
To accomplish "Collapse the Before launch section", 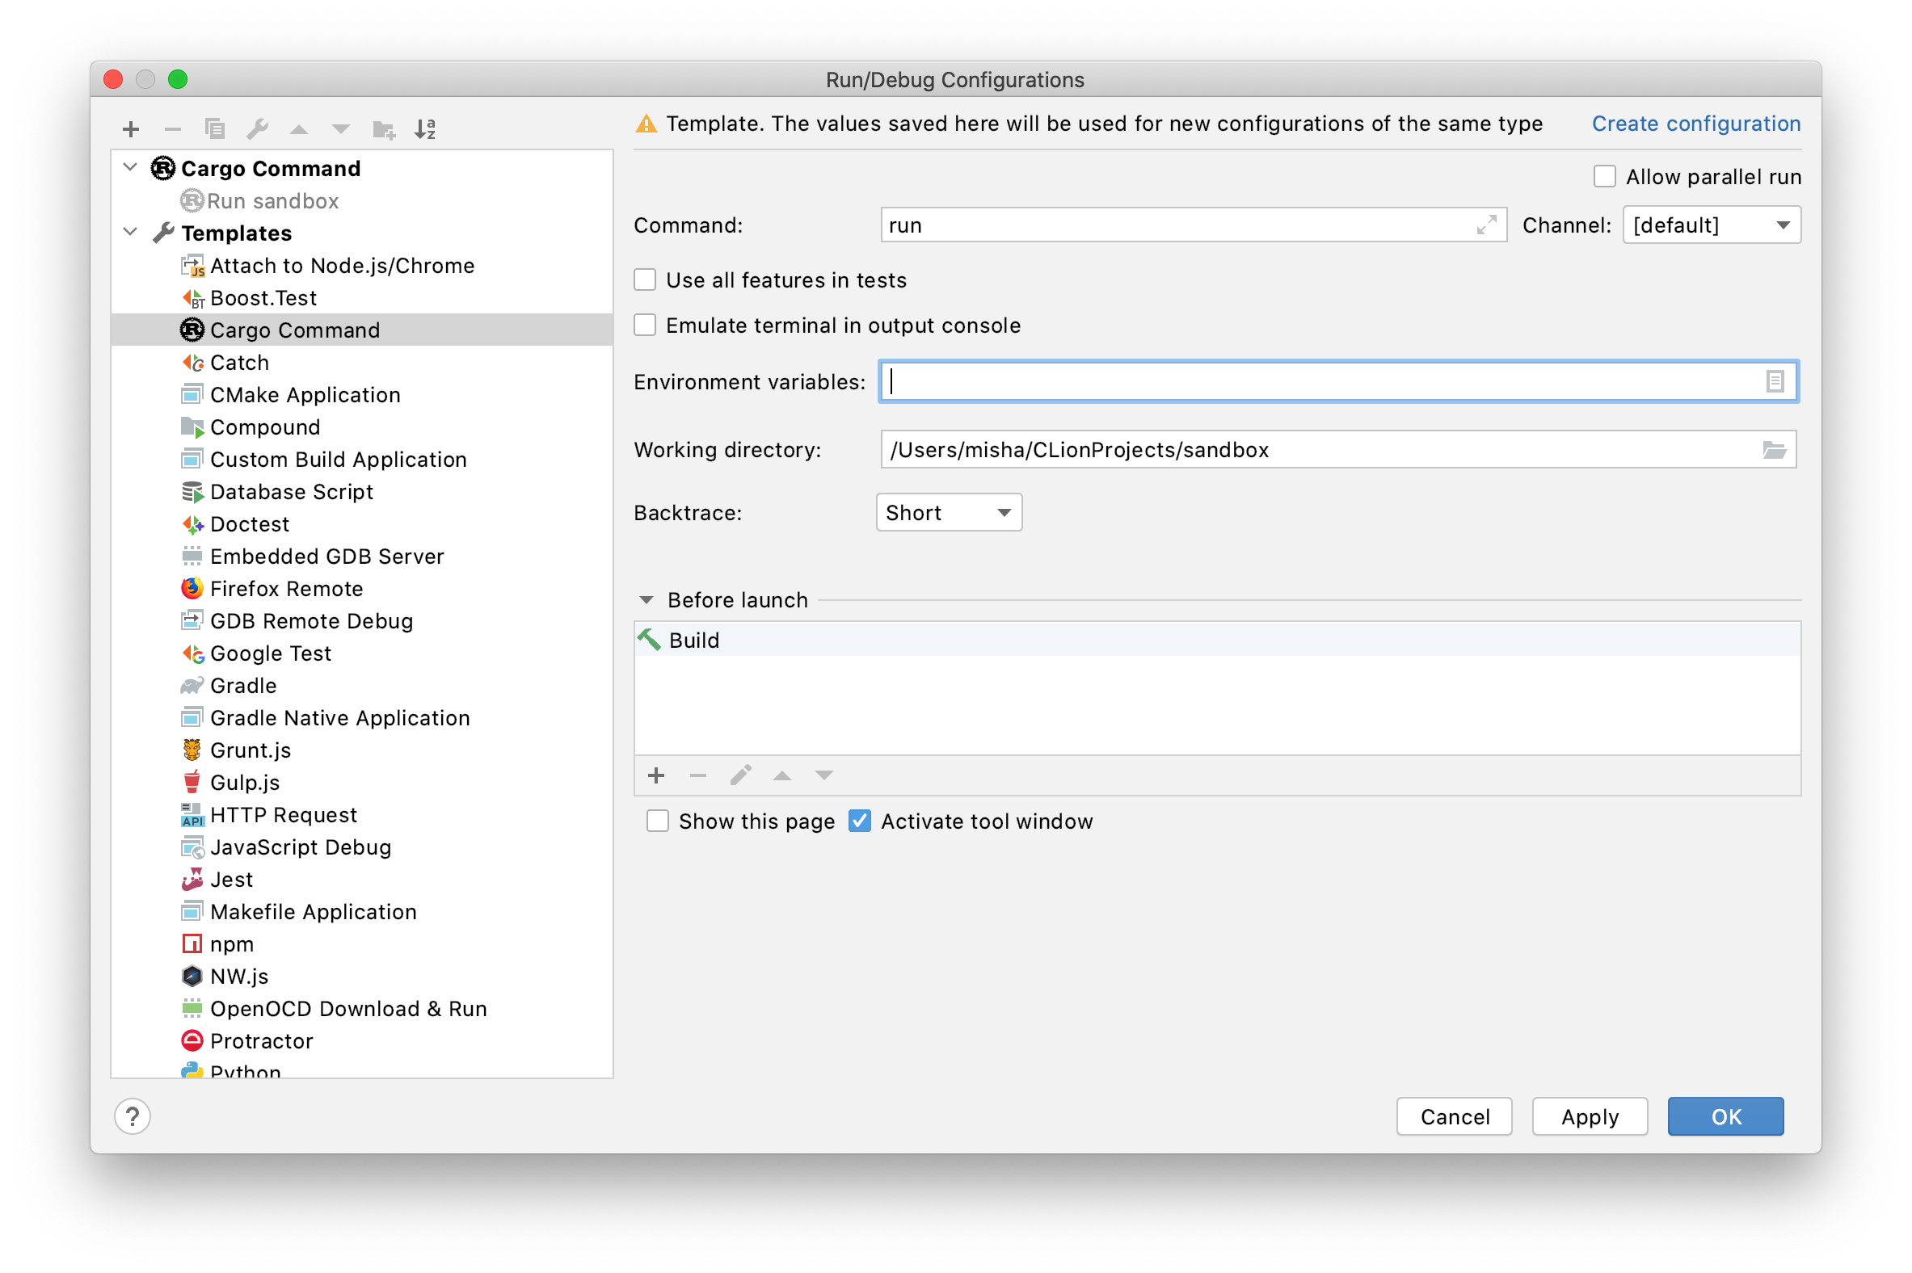I will click(646, 599).
